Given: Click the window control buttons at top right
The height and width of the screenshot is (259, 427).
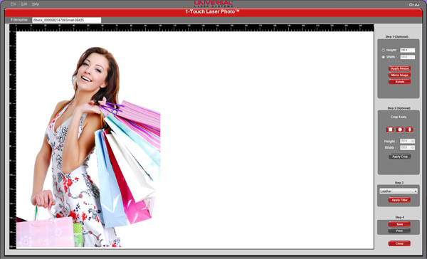Looking at the screenshot, I should tap(414, 4).
